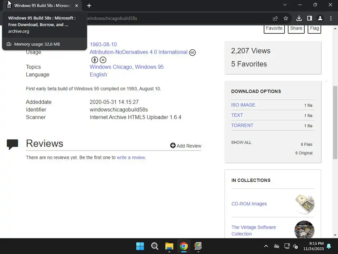Follow the write a review link

pos(131,157)
